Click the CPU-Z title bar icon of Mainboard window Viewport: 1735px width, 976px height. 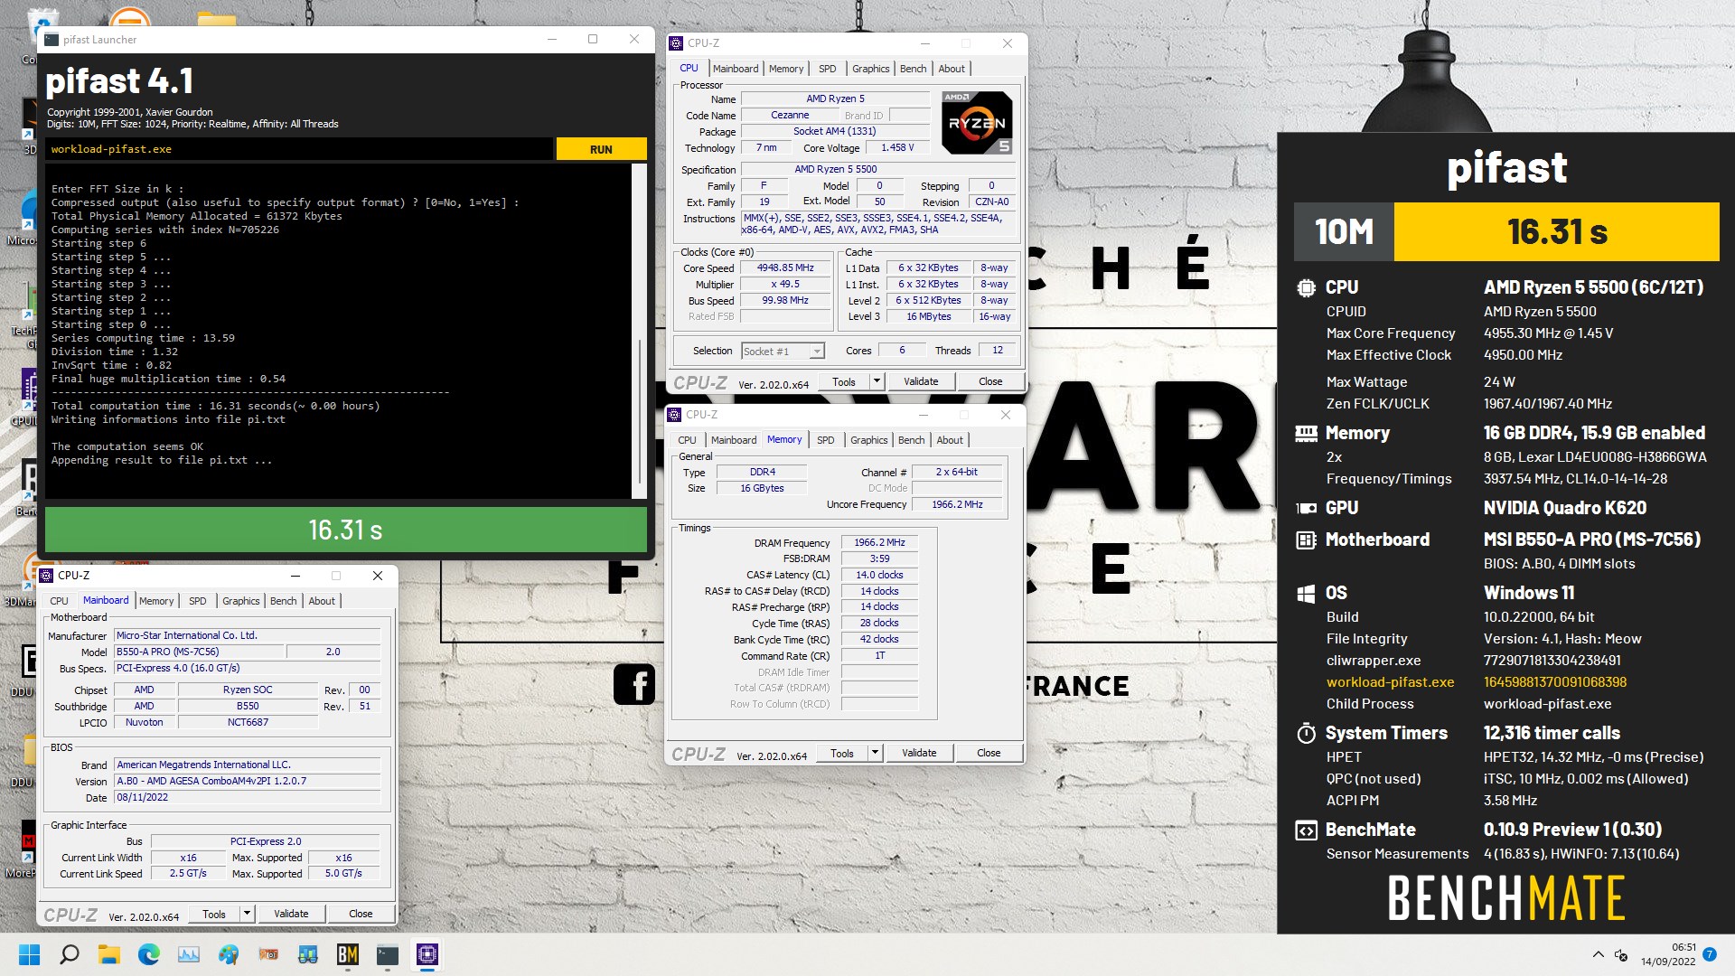pos(46,575)
